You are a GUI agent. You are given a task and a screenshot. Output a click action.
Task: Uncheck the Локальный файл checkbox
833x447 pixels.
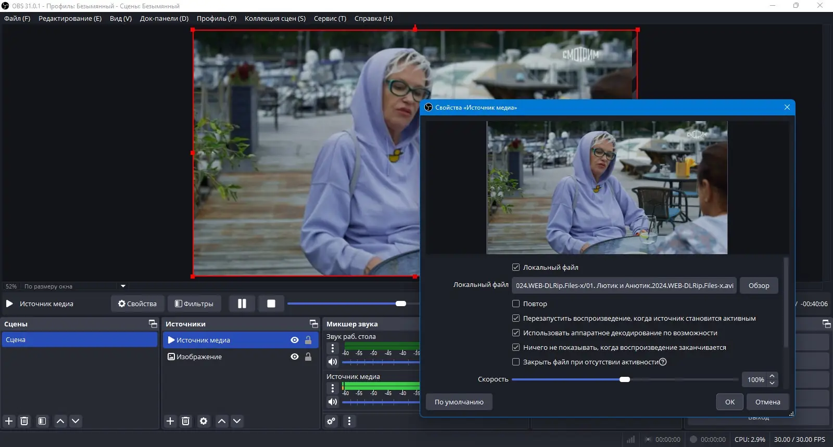pyautogui.click(x=516, y=267)
